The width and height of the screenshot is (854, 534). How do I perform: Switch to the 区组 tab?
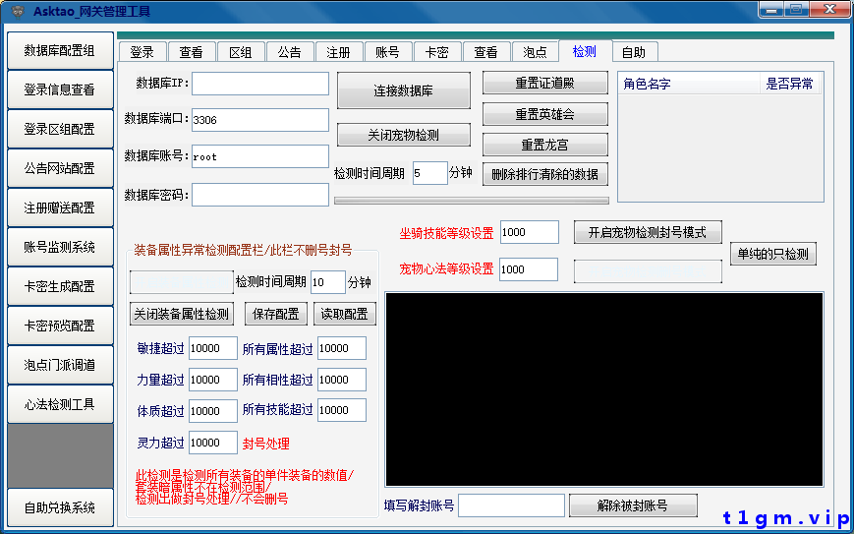coord(241,52)
